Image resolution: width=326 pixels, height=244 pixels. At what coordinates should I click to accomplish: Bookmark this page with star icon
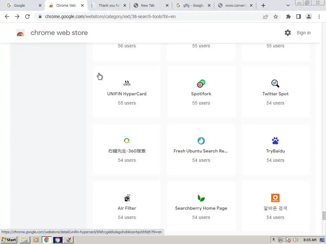[x=276, y=17]
